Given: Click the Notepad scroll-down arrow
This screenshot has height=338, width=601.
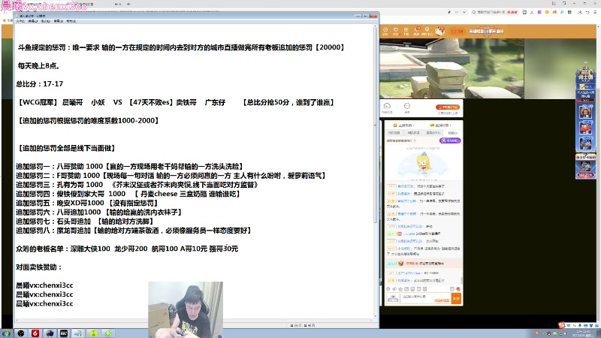Looking at the screenshot, I should click(x=375, y=316).
